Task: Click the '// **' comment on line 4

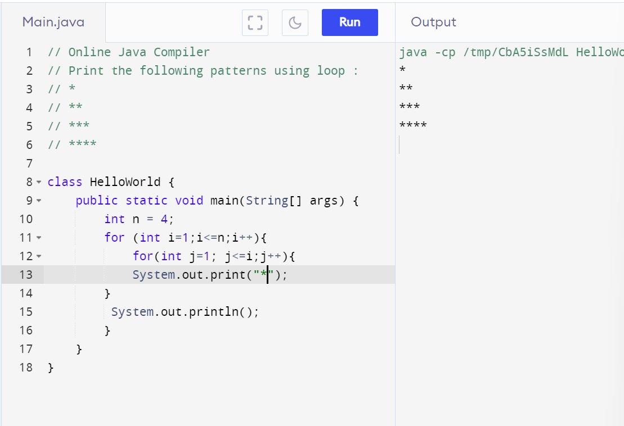Action: pos(65,108)
